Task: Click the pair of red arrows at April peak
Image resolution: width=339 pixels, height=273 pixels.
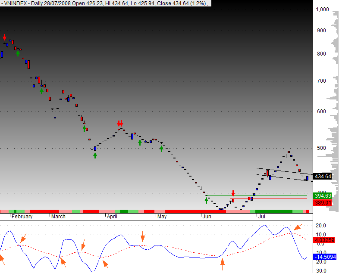Action: point(120,123)
